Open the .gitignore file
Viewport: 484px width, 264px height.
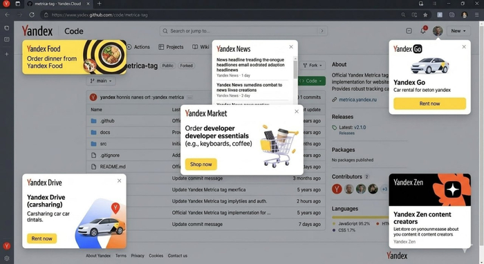click(x=109, y=155)
